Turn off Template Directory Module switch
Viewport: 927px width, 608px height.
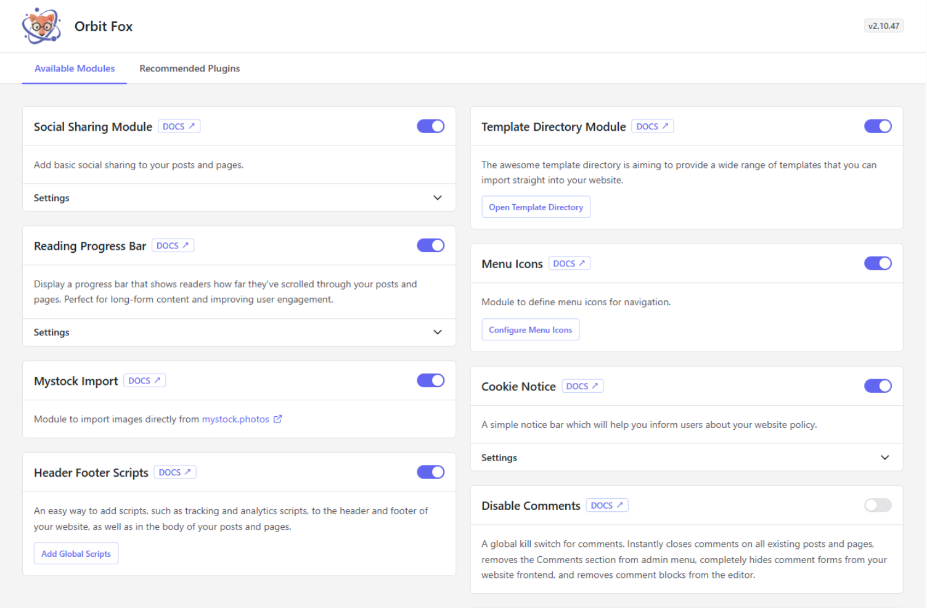coord(878,126)
